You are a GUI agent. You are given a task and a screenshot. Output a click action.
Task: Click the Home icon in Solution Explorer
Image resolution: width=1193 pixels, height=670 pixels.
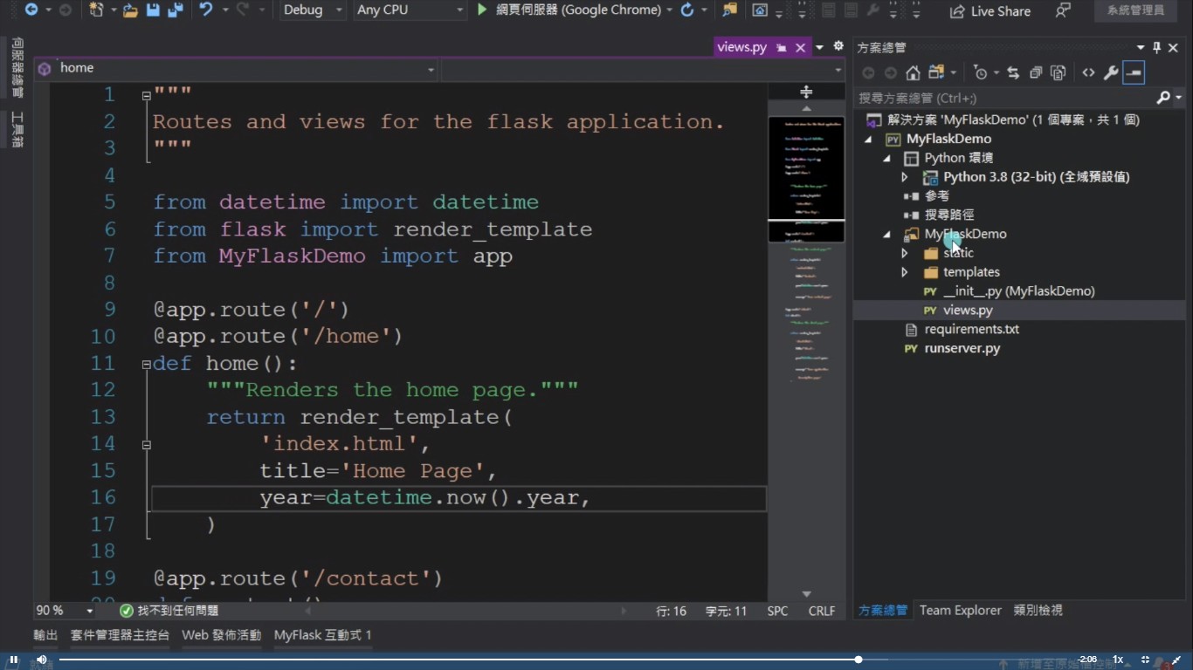[913, 72]
